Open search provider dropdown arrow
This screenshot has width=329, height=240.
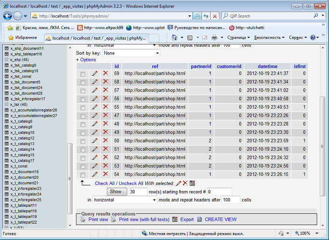tap(323, 15)
